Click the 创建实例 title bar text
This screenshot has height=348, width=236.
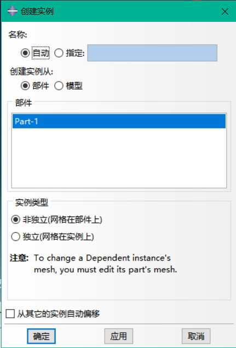[x=37, y=11]
